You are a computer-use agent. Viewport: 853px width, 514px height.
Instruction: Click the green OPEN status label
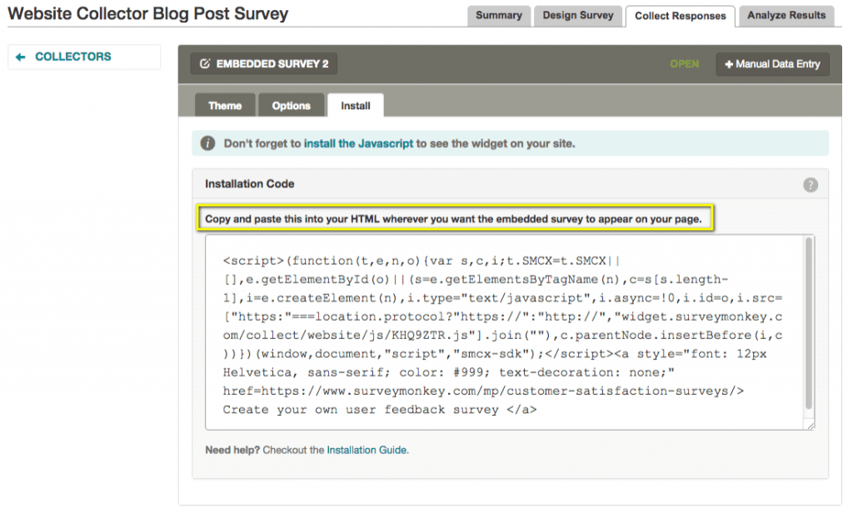click(684, 63)
